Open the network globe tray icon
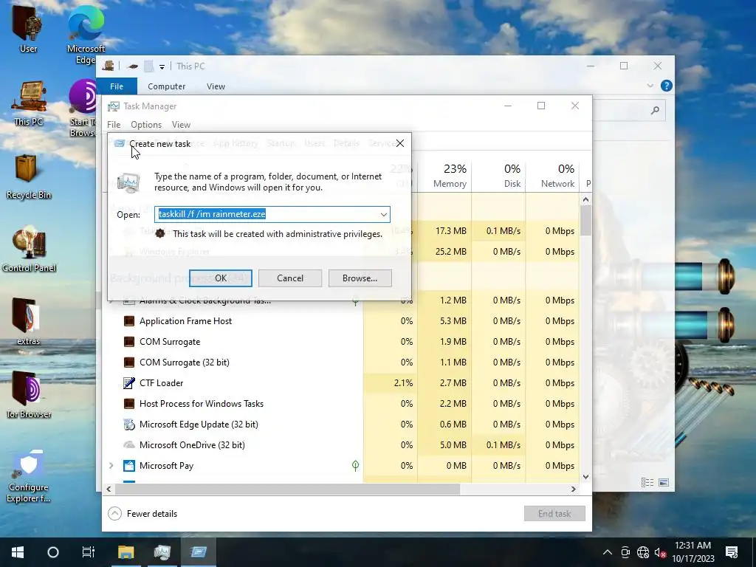The width and height of the screenshot is (756, 567). click(x=643, y=552)
